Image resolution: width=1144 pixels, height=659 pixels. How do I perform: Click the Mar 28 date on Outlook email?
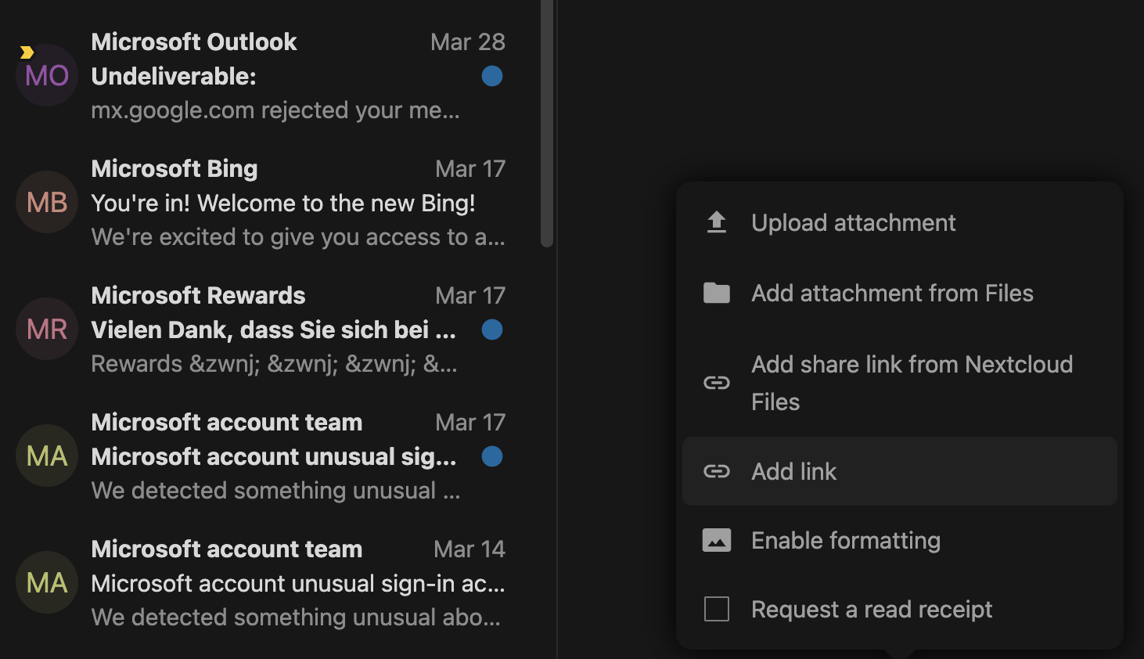468,42
